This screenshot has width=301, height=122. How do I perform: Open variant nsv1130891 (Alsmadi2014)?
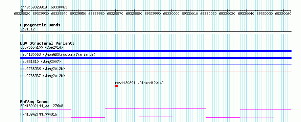(139, 83)
